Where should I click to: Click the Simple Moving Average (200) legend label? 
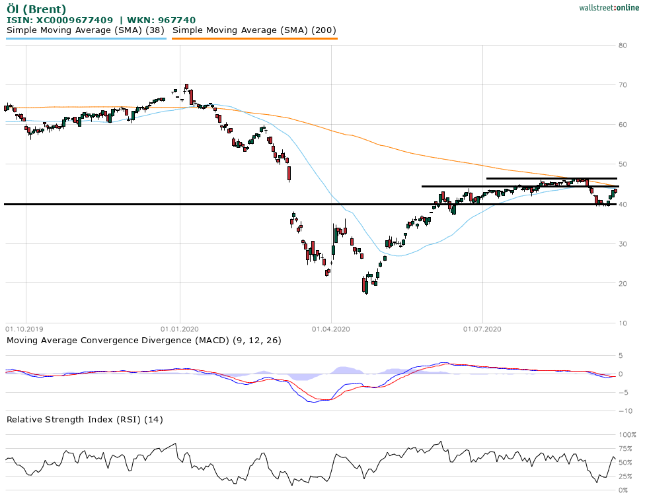pyautogui.click(x=254, y=30)
